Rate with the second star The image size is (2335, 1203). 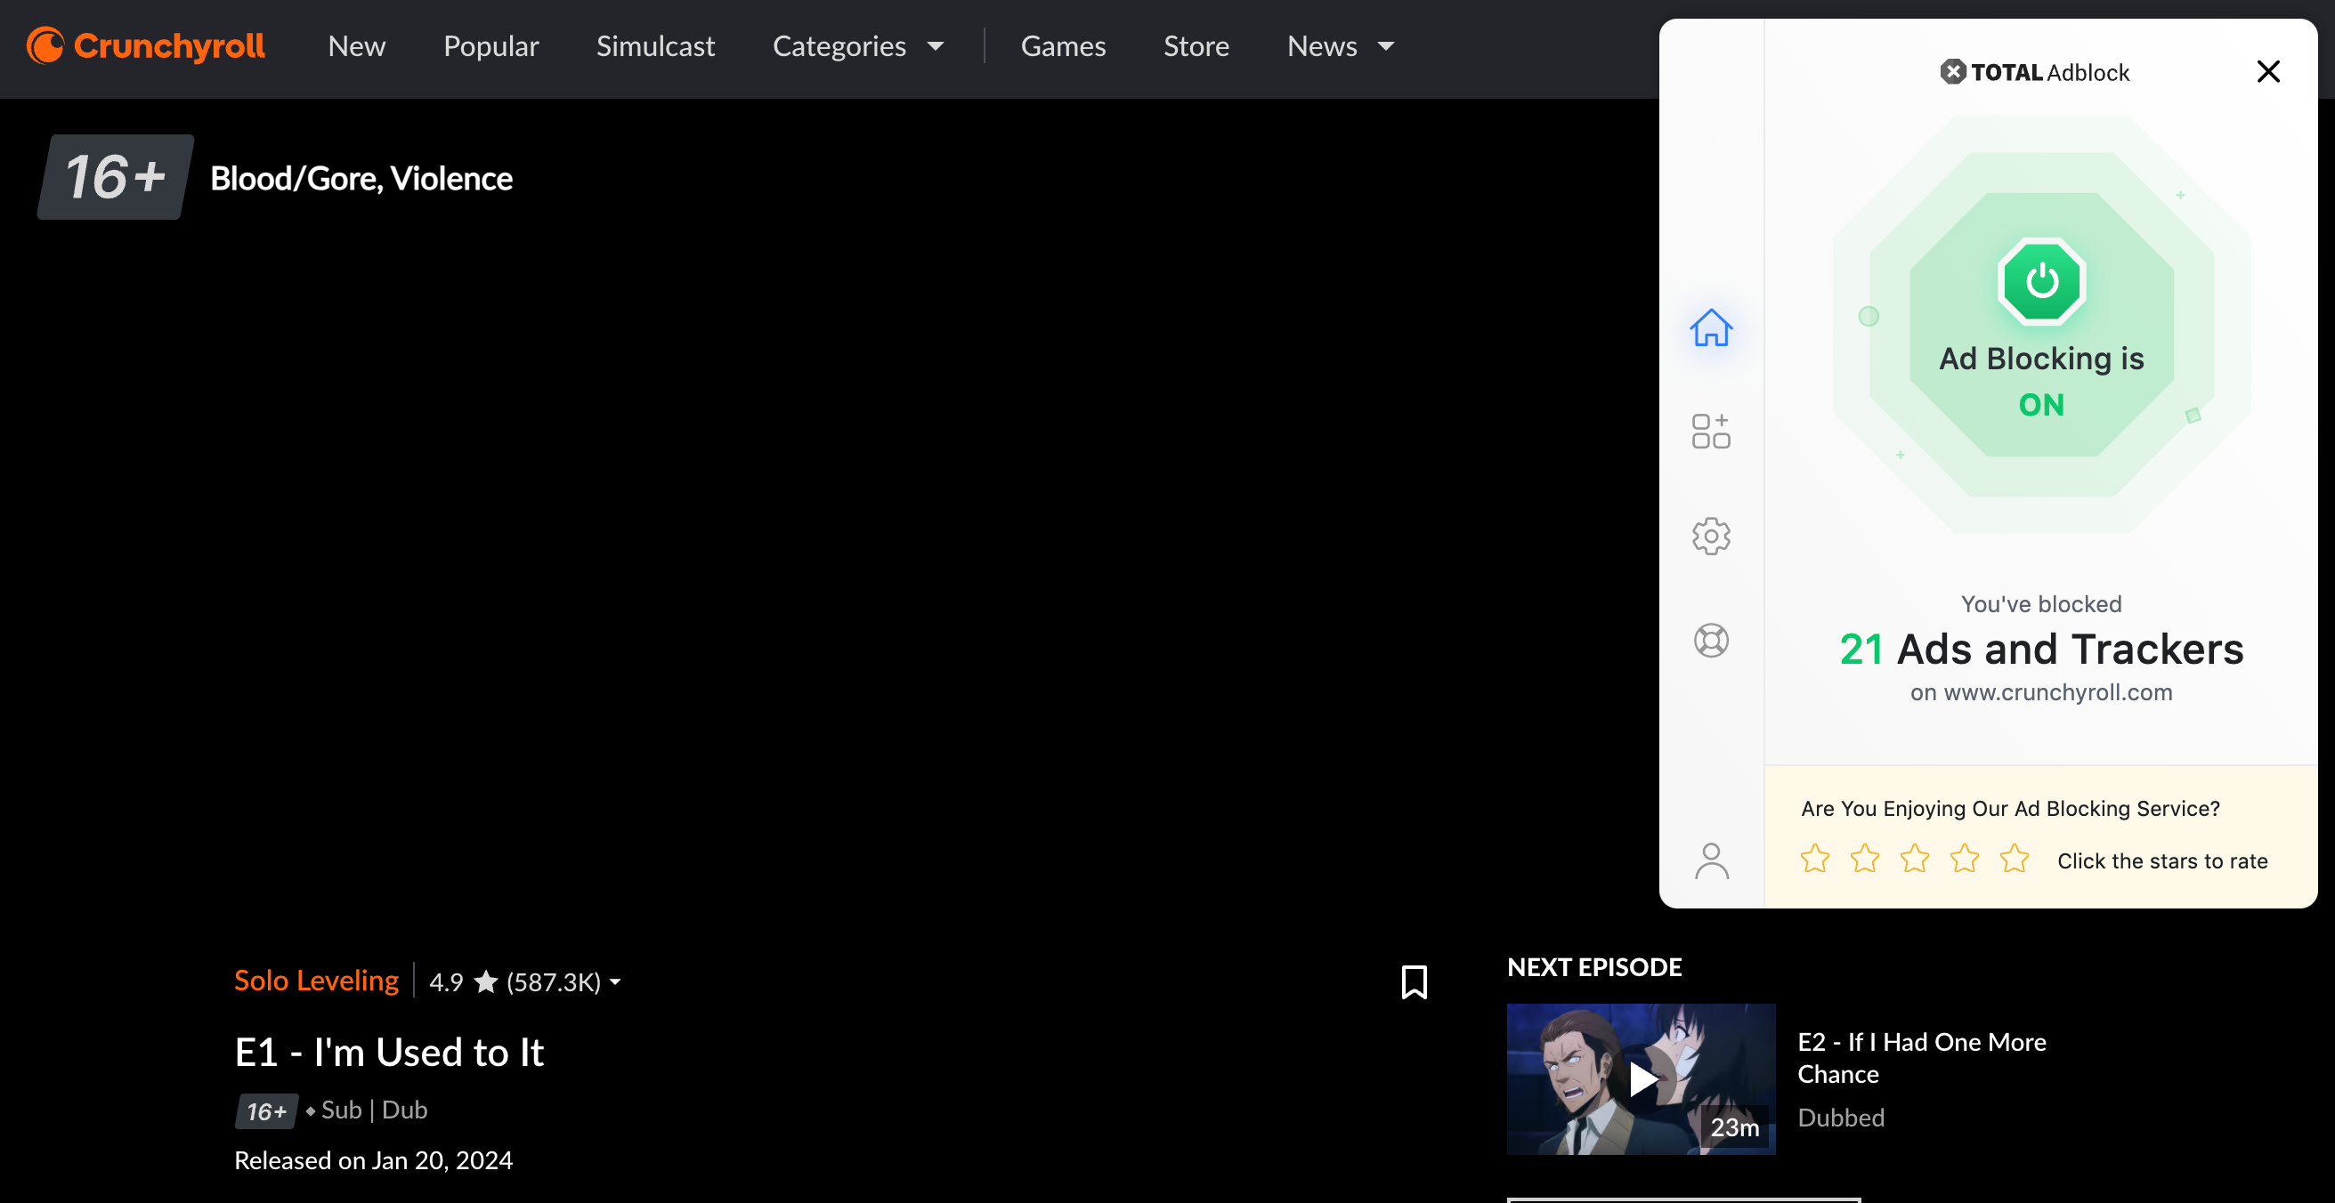pyautogui.click(x=1865, y=858)
